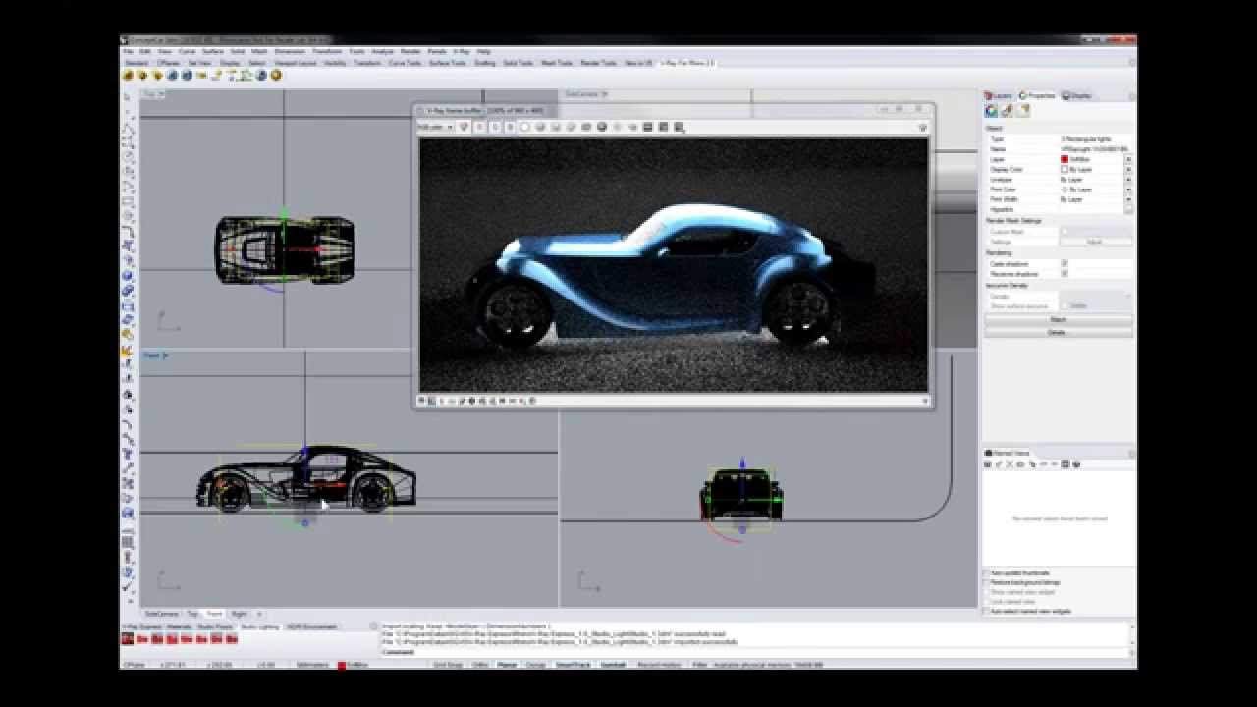1257x707 pixels.
Task: Save rendered image from frame buffer toolbar
Action: (555, 127)
